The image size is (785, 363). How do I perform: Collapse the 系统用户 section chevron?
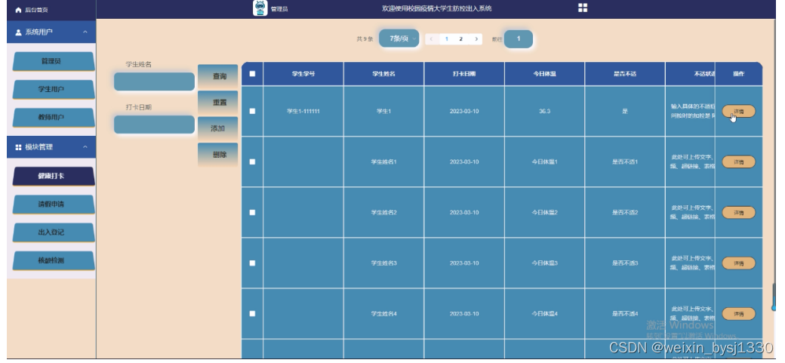tap(85, 32)
